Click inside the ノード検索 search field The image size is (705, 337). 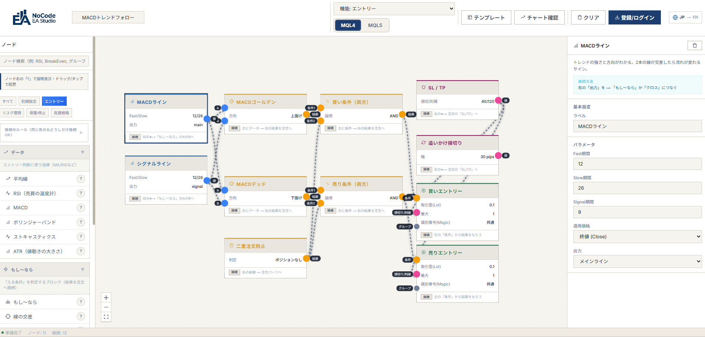click(45, 61)
